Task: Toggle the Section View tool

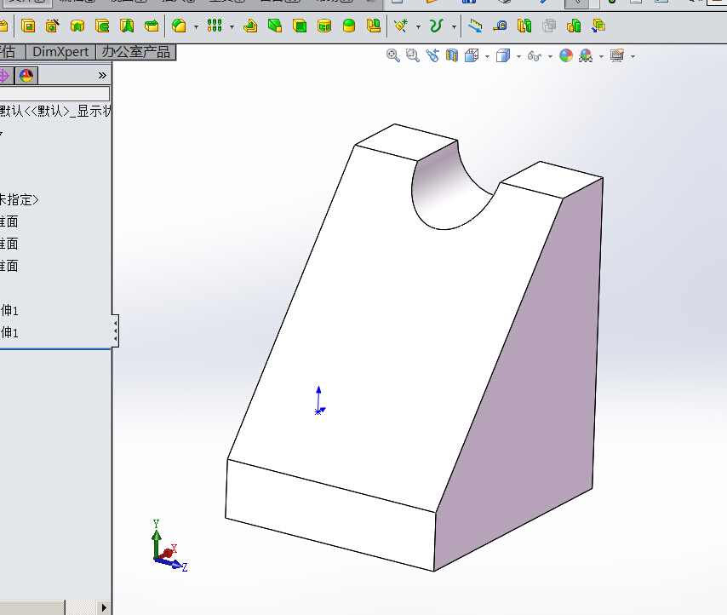Action: [x=451, y=55]
